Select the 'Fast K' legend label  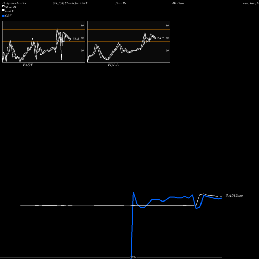[10, 11]
